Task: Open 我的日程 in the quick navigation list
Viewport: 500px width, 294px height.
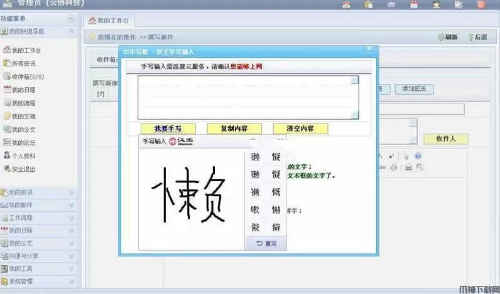Action: 19,90
